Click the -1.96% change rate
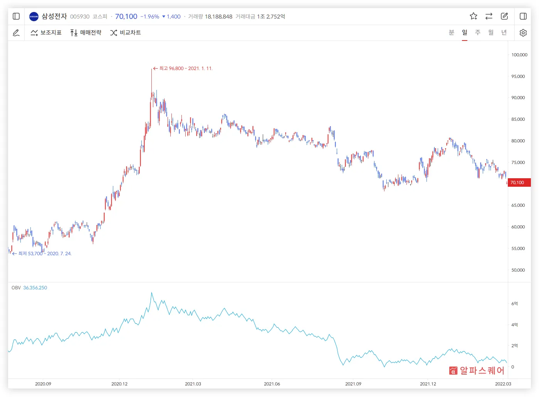Screen dimensions: 539x397 [x=150, y=17]
